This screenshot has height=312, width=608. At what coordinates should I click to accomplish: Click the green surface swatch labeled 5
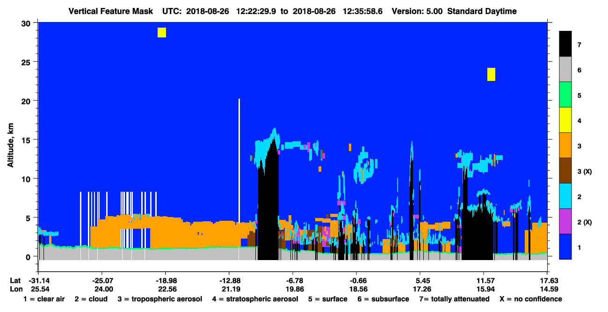tap(565, 95)
